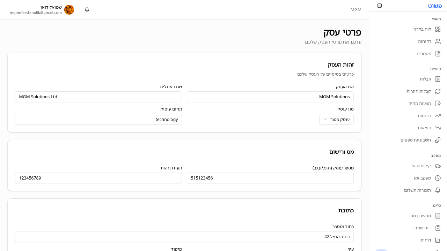Open the תזכורות תשלום payment reminders bell icon
447x251 pixels.
click(x=438, y=190)
